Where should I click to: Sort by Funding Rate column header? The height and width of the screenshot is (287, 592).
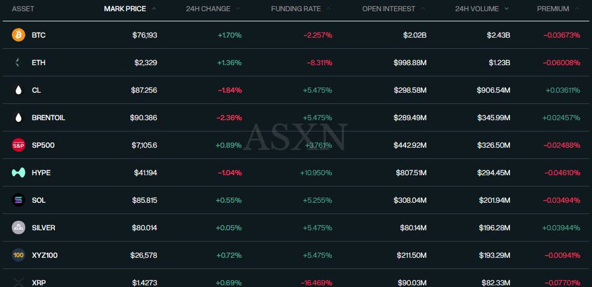pyautogui.click(x=295, y=8)
